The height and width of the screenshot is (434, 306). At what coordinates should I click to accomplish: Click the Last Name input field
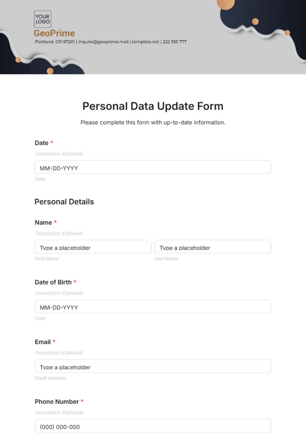[213, 247]
